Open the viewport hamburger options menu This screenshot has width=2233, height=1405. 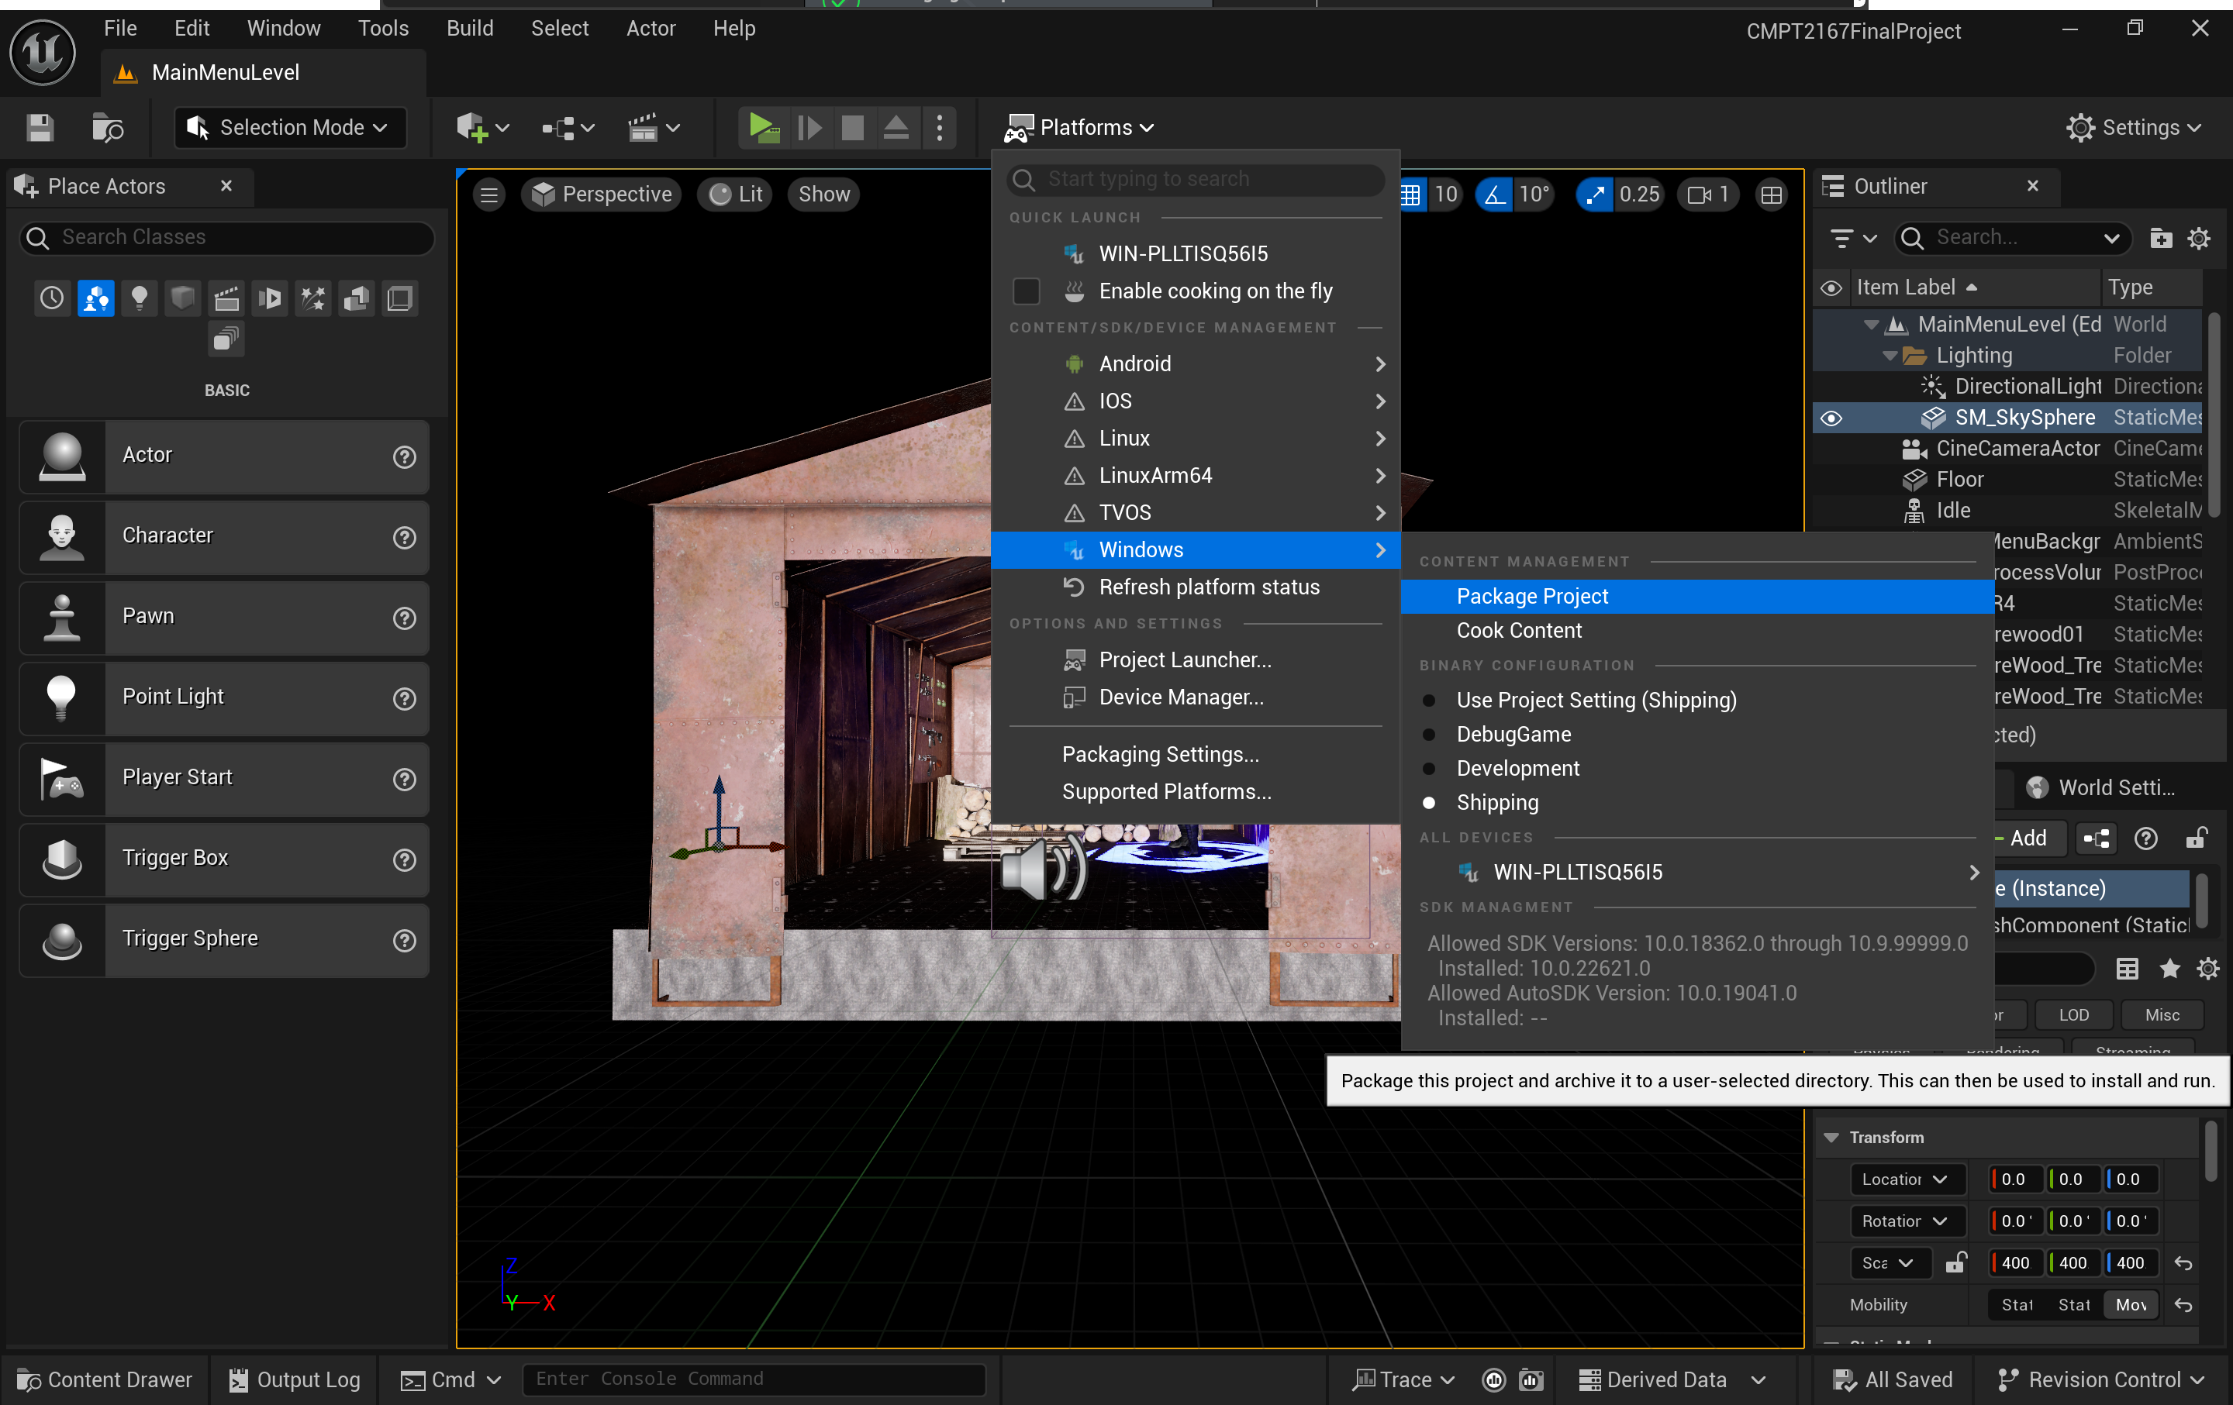[488, 194]
